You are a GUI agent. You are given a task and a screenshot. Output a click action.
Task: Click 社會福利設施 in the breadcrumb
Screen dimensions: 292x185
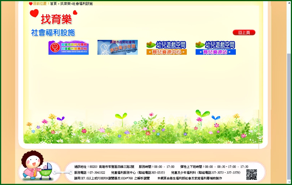82,4
